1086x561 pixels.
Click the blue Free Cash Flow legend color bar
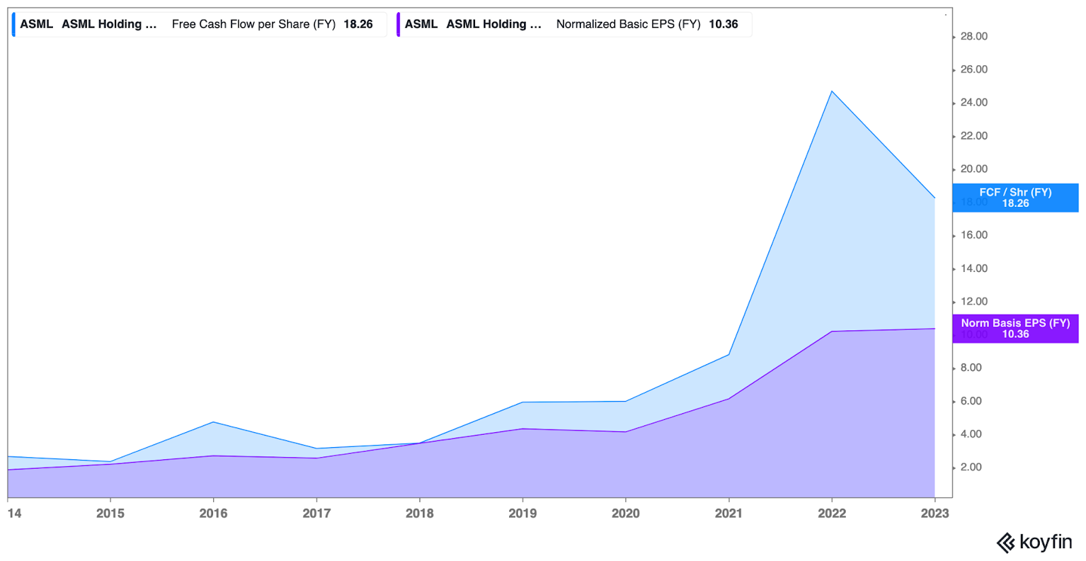point(14,24)
